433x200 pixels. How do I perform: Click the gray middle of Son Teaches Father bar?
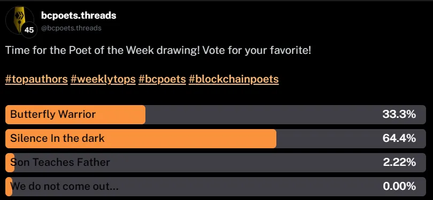pos(220,163)
